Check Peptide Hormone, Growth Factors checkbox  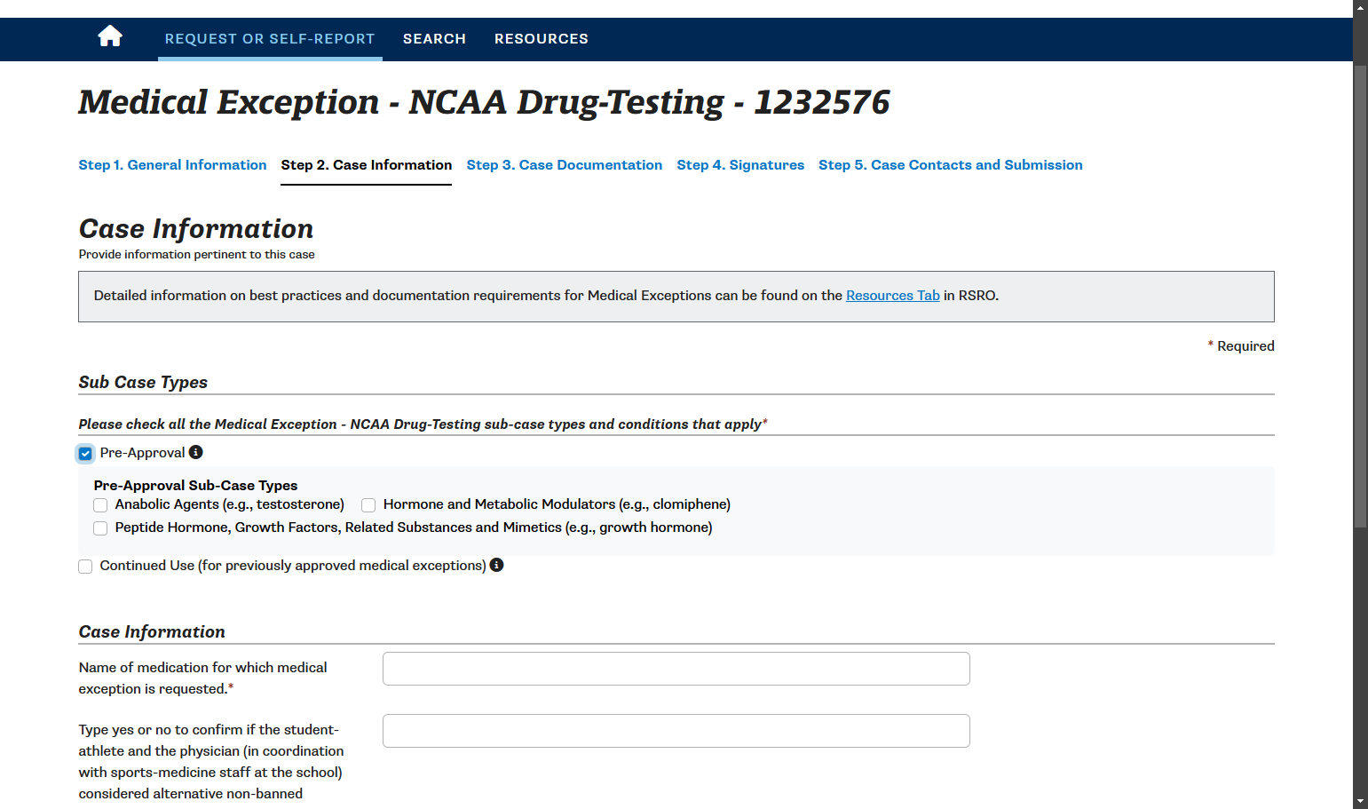[x=100, y=528]
